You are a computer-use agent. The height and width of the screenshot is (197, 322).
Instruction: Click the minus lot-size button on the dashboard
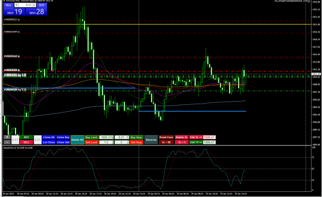click(x=7, y=142)
